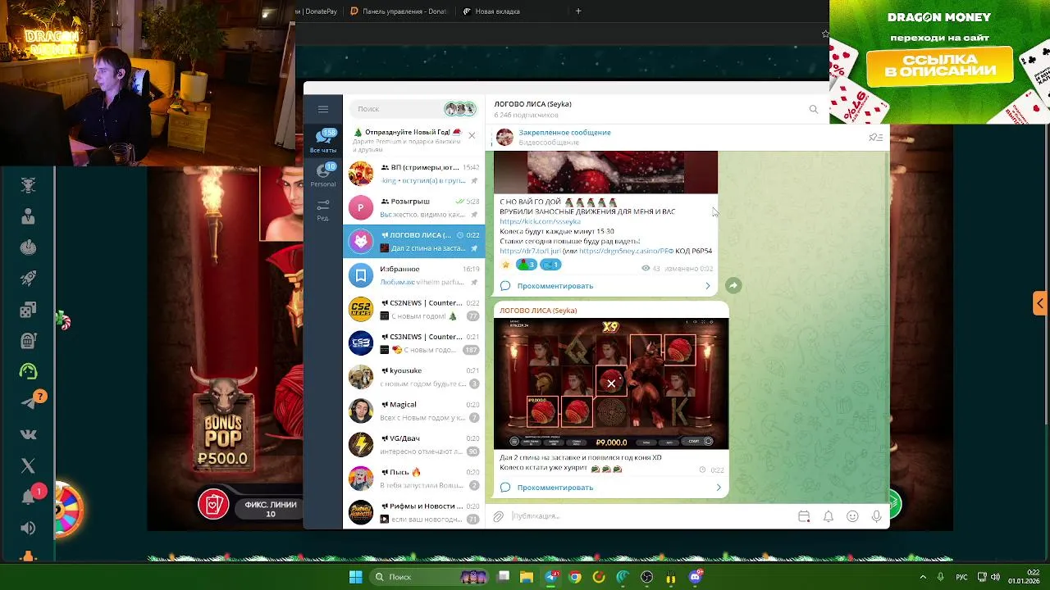Close the 'Отпразднуйте Новый Год' banner
This screenshot has height=590, width=1050.
pyautogui.click(x=472, y=135)
